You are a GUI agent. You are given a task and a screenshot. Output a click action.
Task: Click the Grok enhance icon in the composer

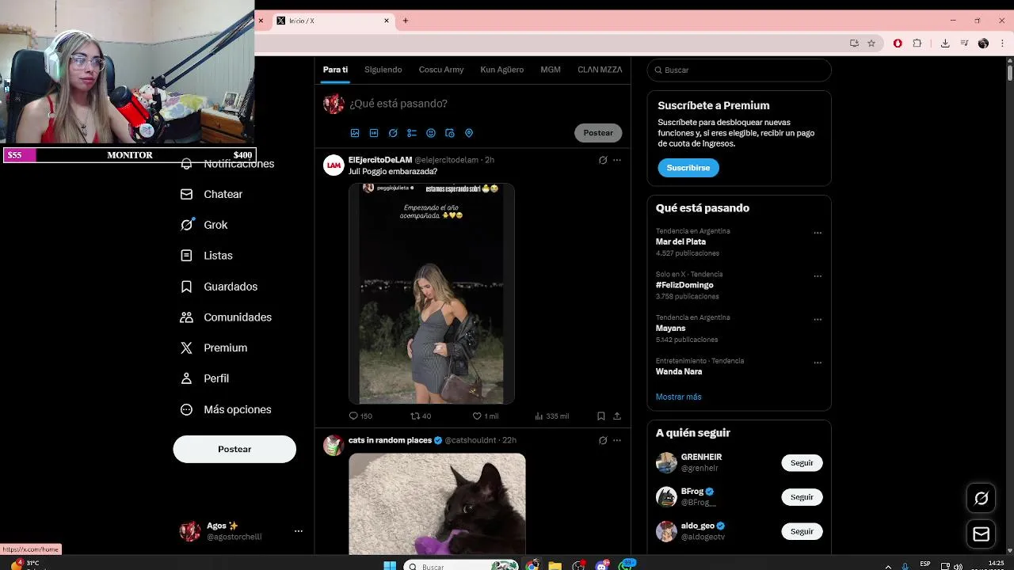point(393,133)
